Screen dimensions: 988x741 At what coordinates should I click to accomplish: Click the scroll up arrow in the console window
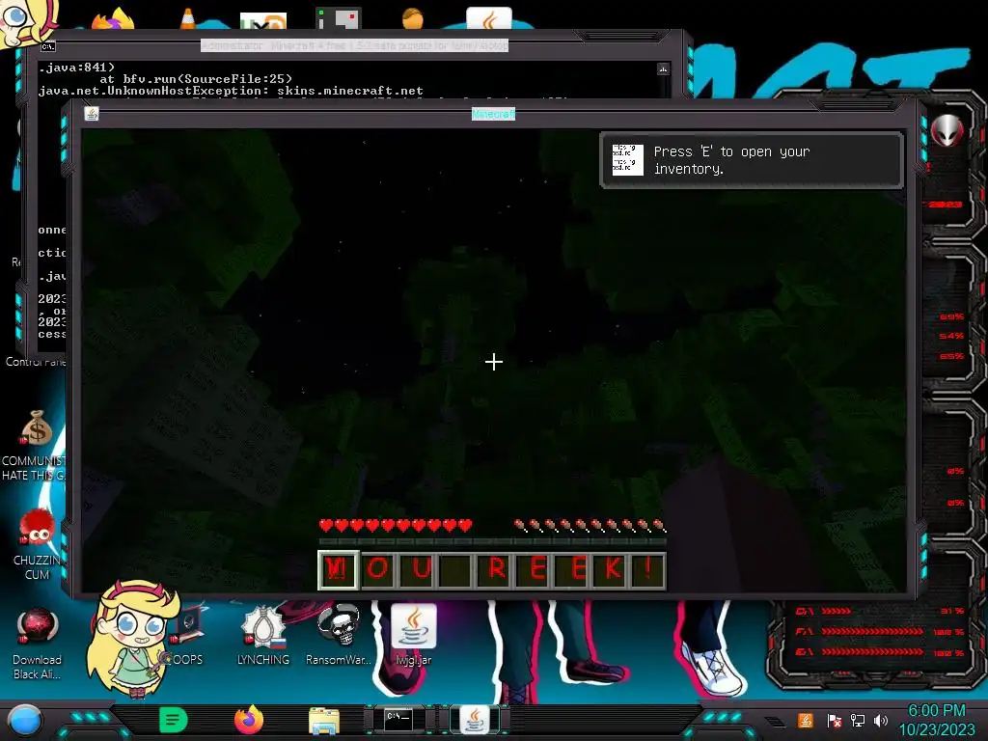click(663, 69)
